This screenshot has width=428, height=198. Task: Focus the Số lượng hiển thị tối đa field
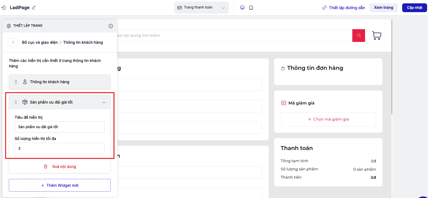(60, 148)
